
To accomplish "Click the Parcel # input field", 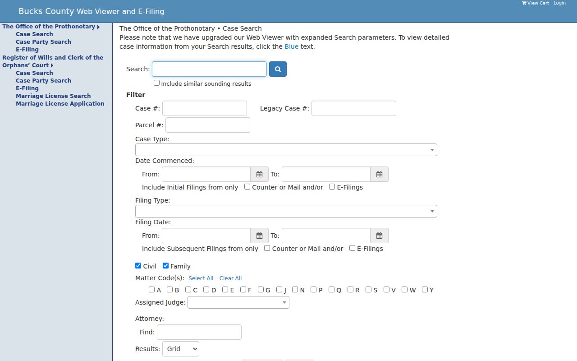I will [208, 125].
